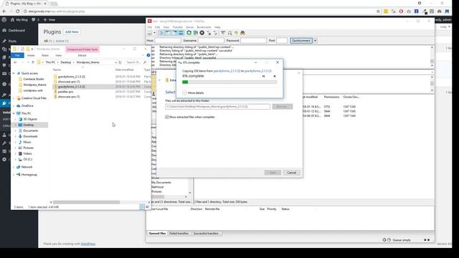This screenshot has width=459, height=258.
Task: Toggle FileZilla process queue icon
Action: coord(196,33)
